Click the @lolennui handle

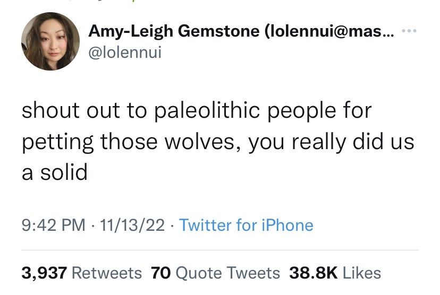click(125, 52)
